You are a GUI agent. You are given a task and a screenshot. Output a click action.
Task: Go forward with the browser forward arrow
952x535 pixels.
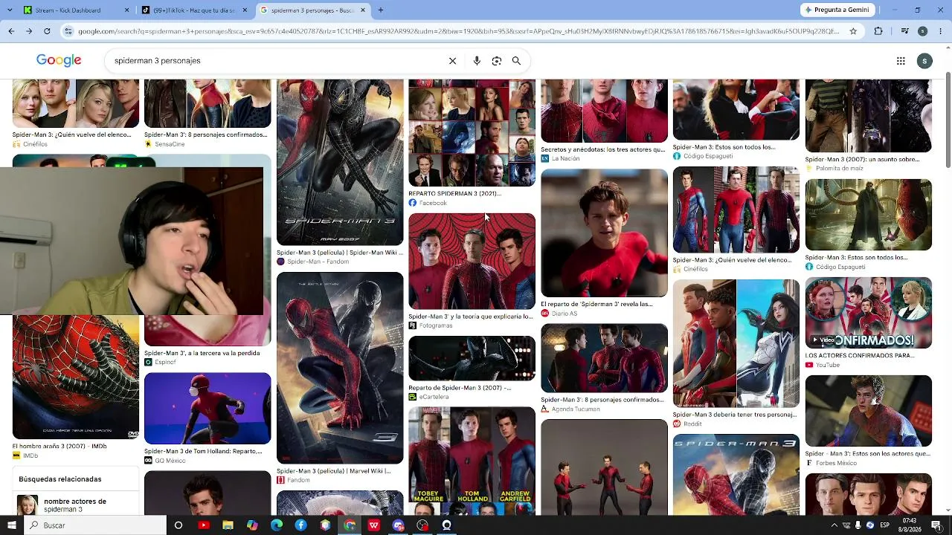pyautogui.click(x=29, y=31)
